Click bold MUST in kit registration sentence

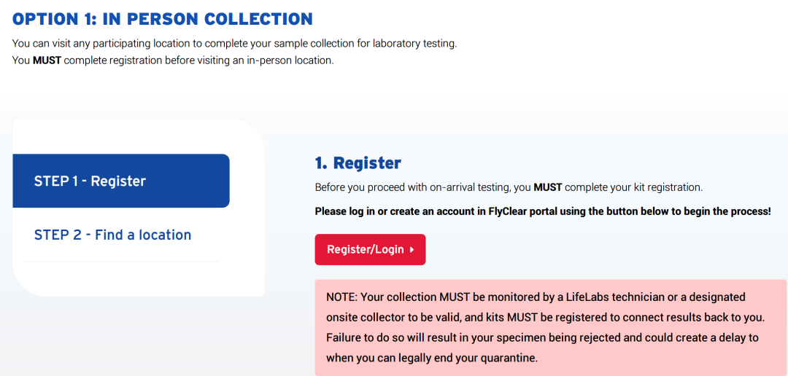(x=547, y=188)
